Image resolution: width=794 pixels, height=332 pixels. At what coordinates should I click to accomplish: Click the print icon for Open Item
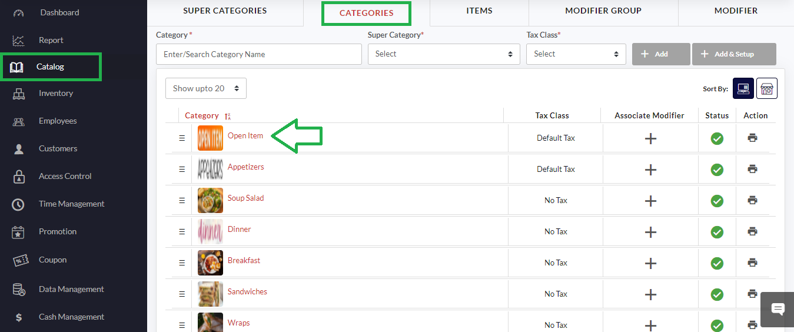coord(752,138)
